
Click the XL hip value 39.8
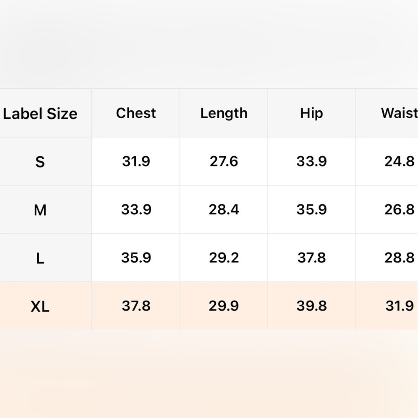coord(311,306)
